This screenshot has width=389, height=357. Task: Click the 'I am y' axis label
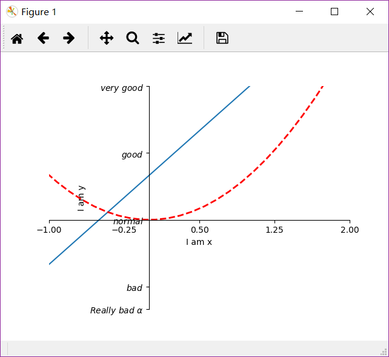(x=81, y=199)
